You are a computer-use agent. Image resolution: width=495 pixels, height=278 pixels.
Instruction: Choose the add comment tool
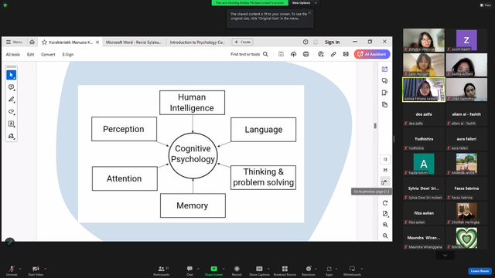(12, 87)
